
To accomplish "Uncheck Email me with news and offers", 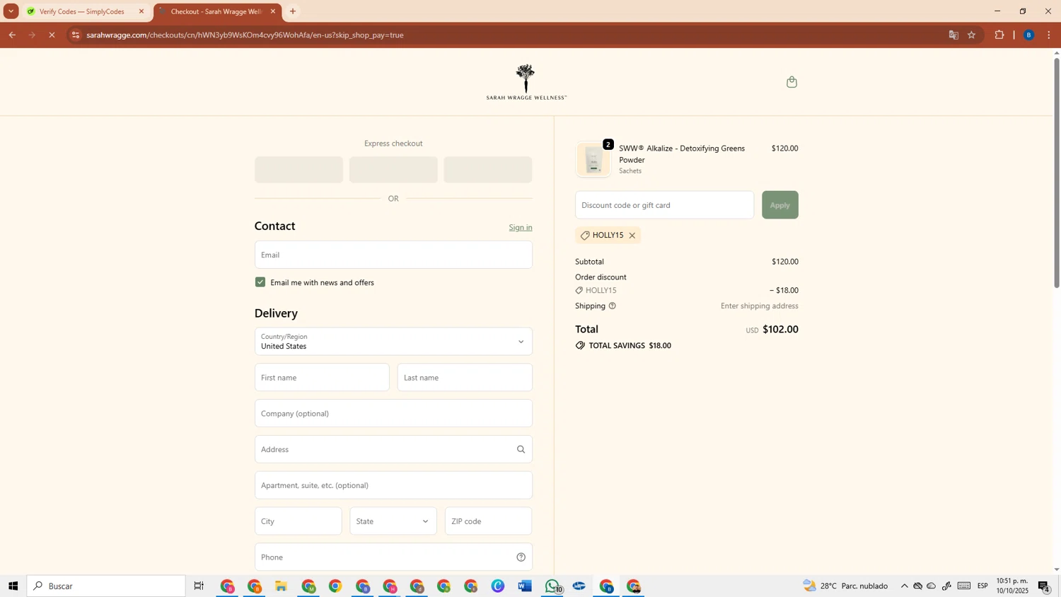I will [x=260, y=282].
